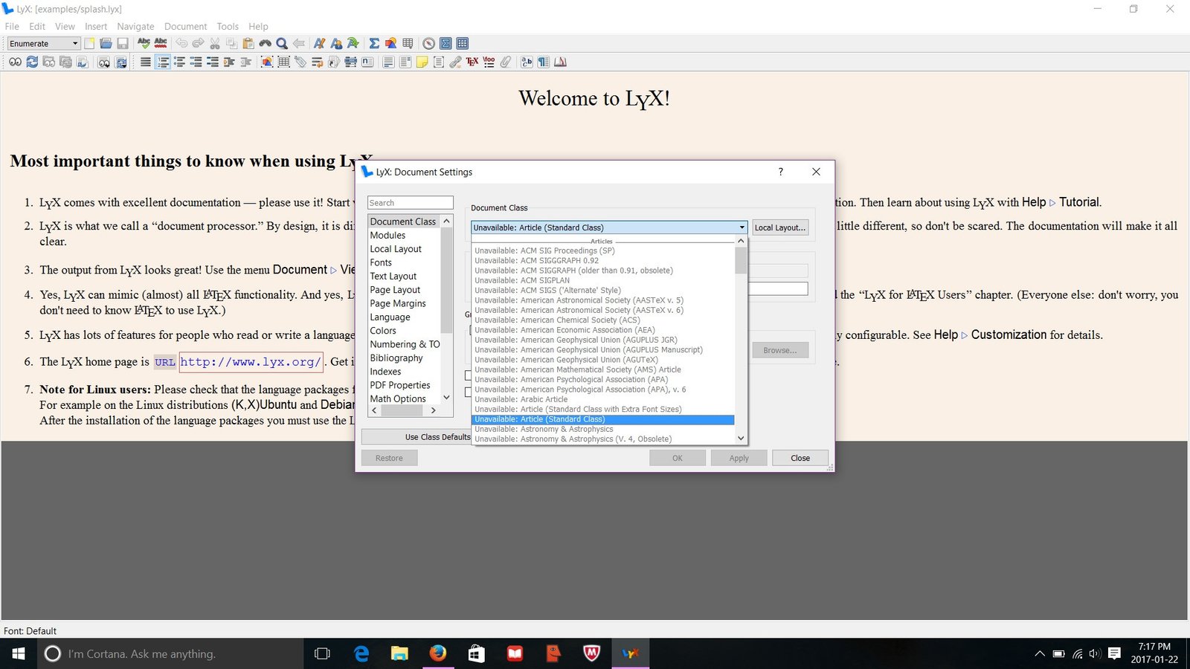The image size is (1190, 669).
Task: Toggle continuous spellcheck red underline icon
Action: click(x=161, y=43)
